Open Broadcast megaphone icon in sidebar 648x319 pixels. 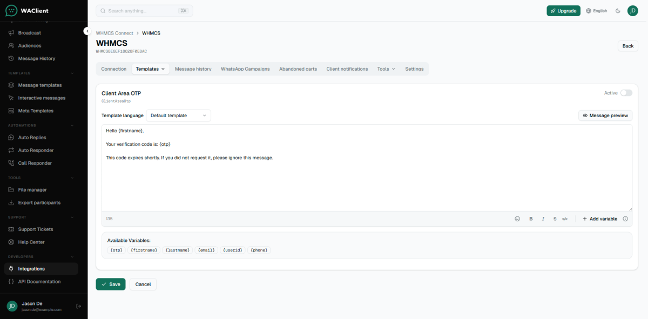(11, 33)
